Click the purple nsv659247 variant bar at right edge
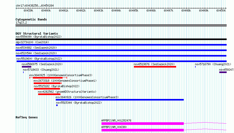The width and height of the screenshot is (234, 133). 223,72
